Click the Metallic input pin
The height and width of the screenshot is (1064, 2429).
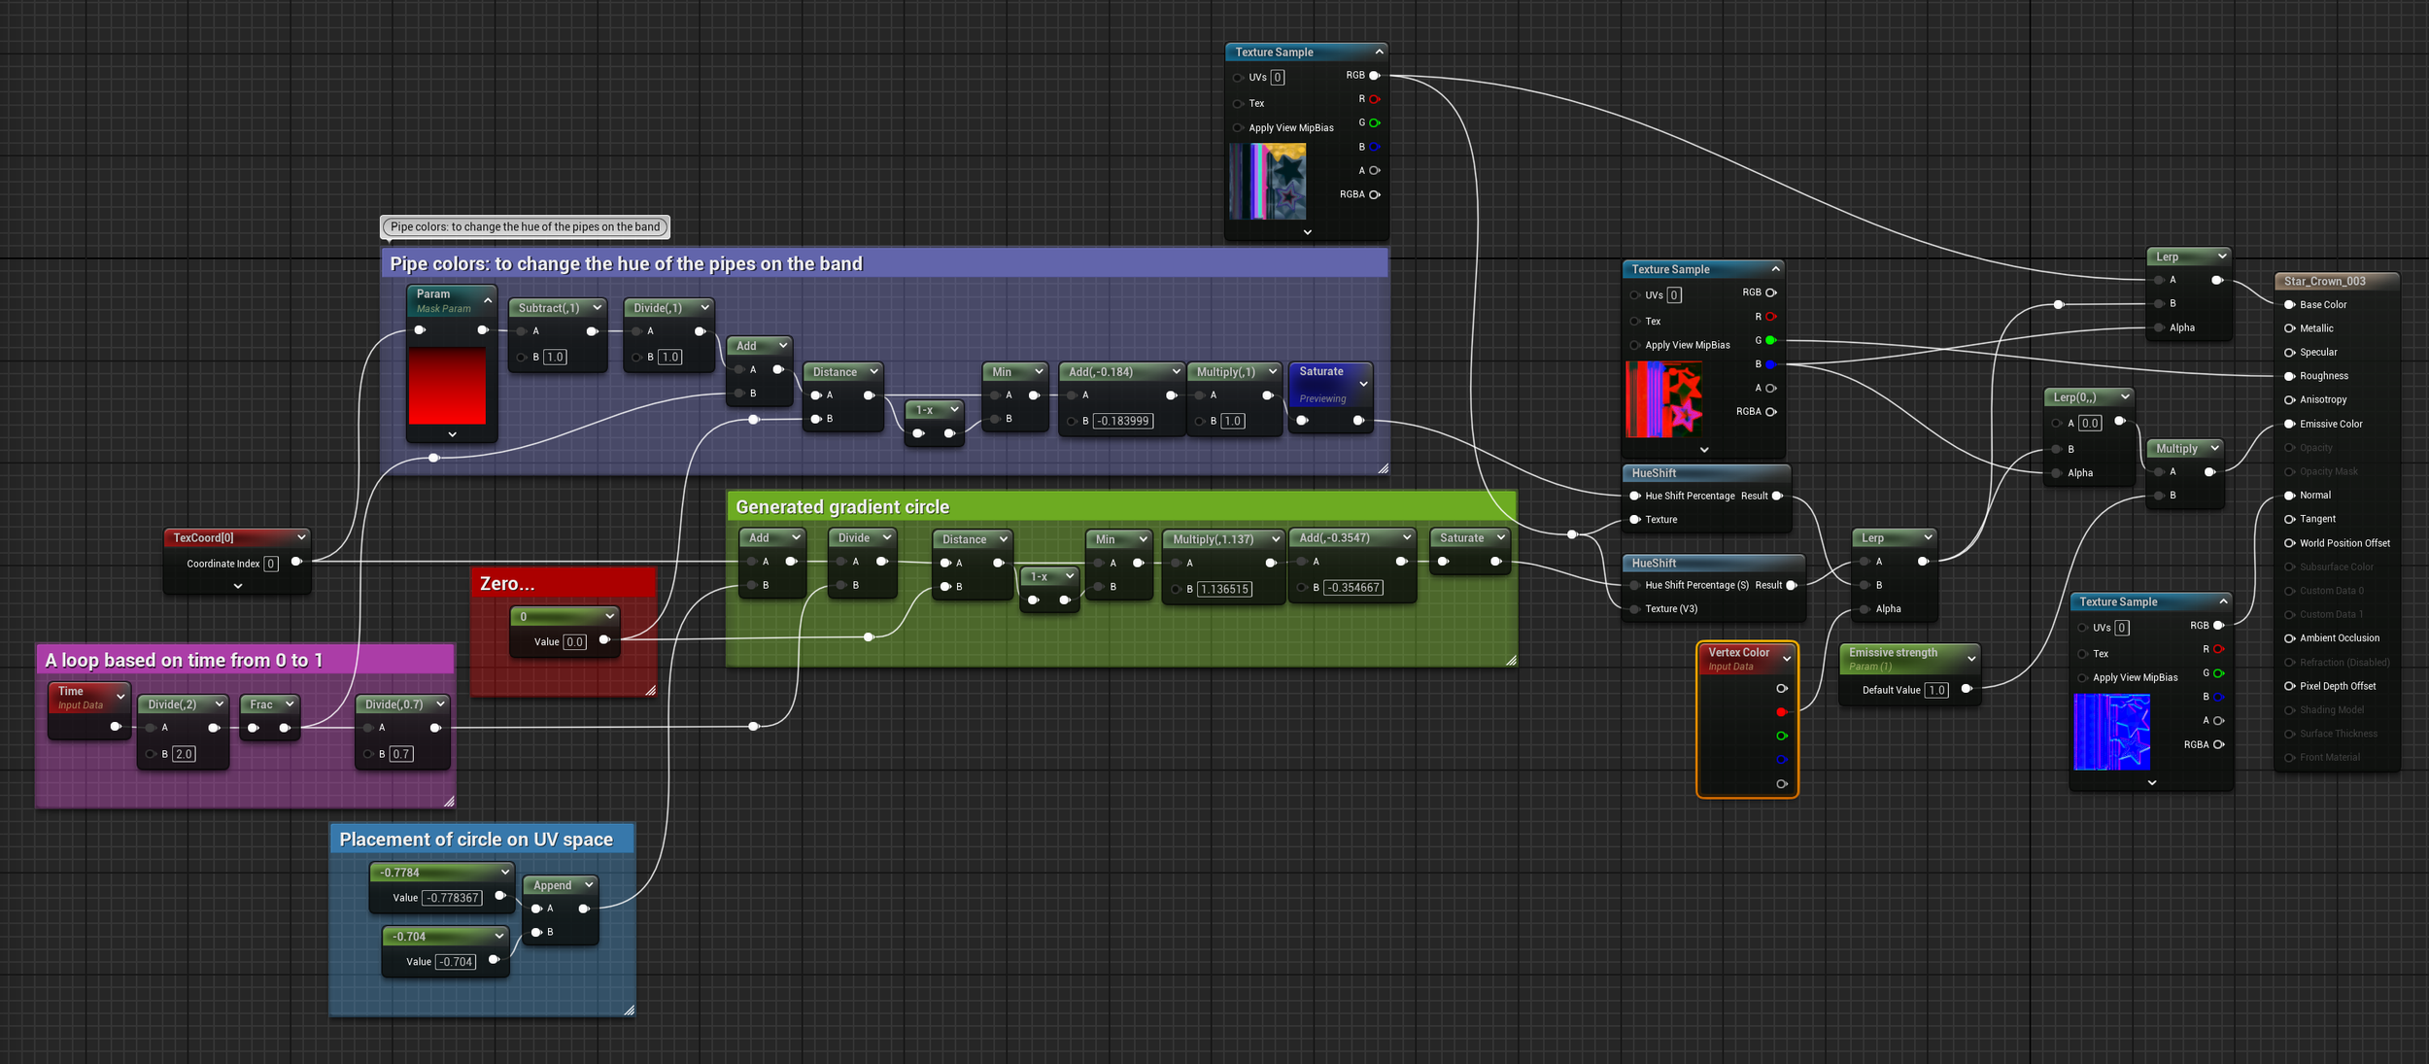2289,328
